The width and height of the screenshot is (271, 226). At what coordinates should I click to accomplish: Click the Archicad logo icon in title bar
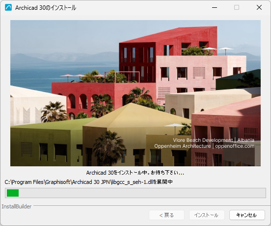pos(8,7)
